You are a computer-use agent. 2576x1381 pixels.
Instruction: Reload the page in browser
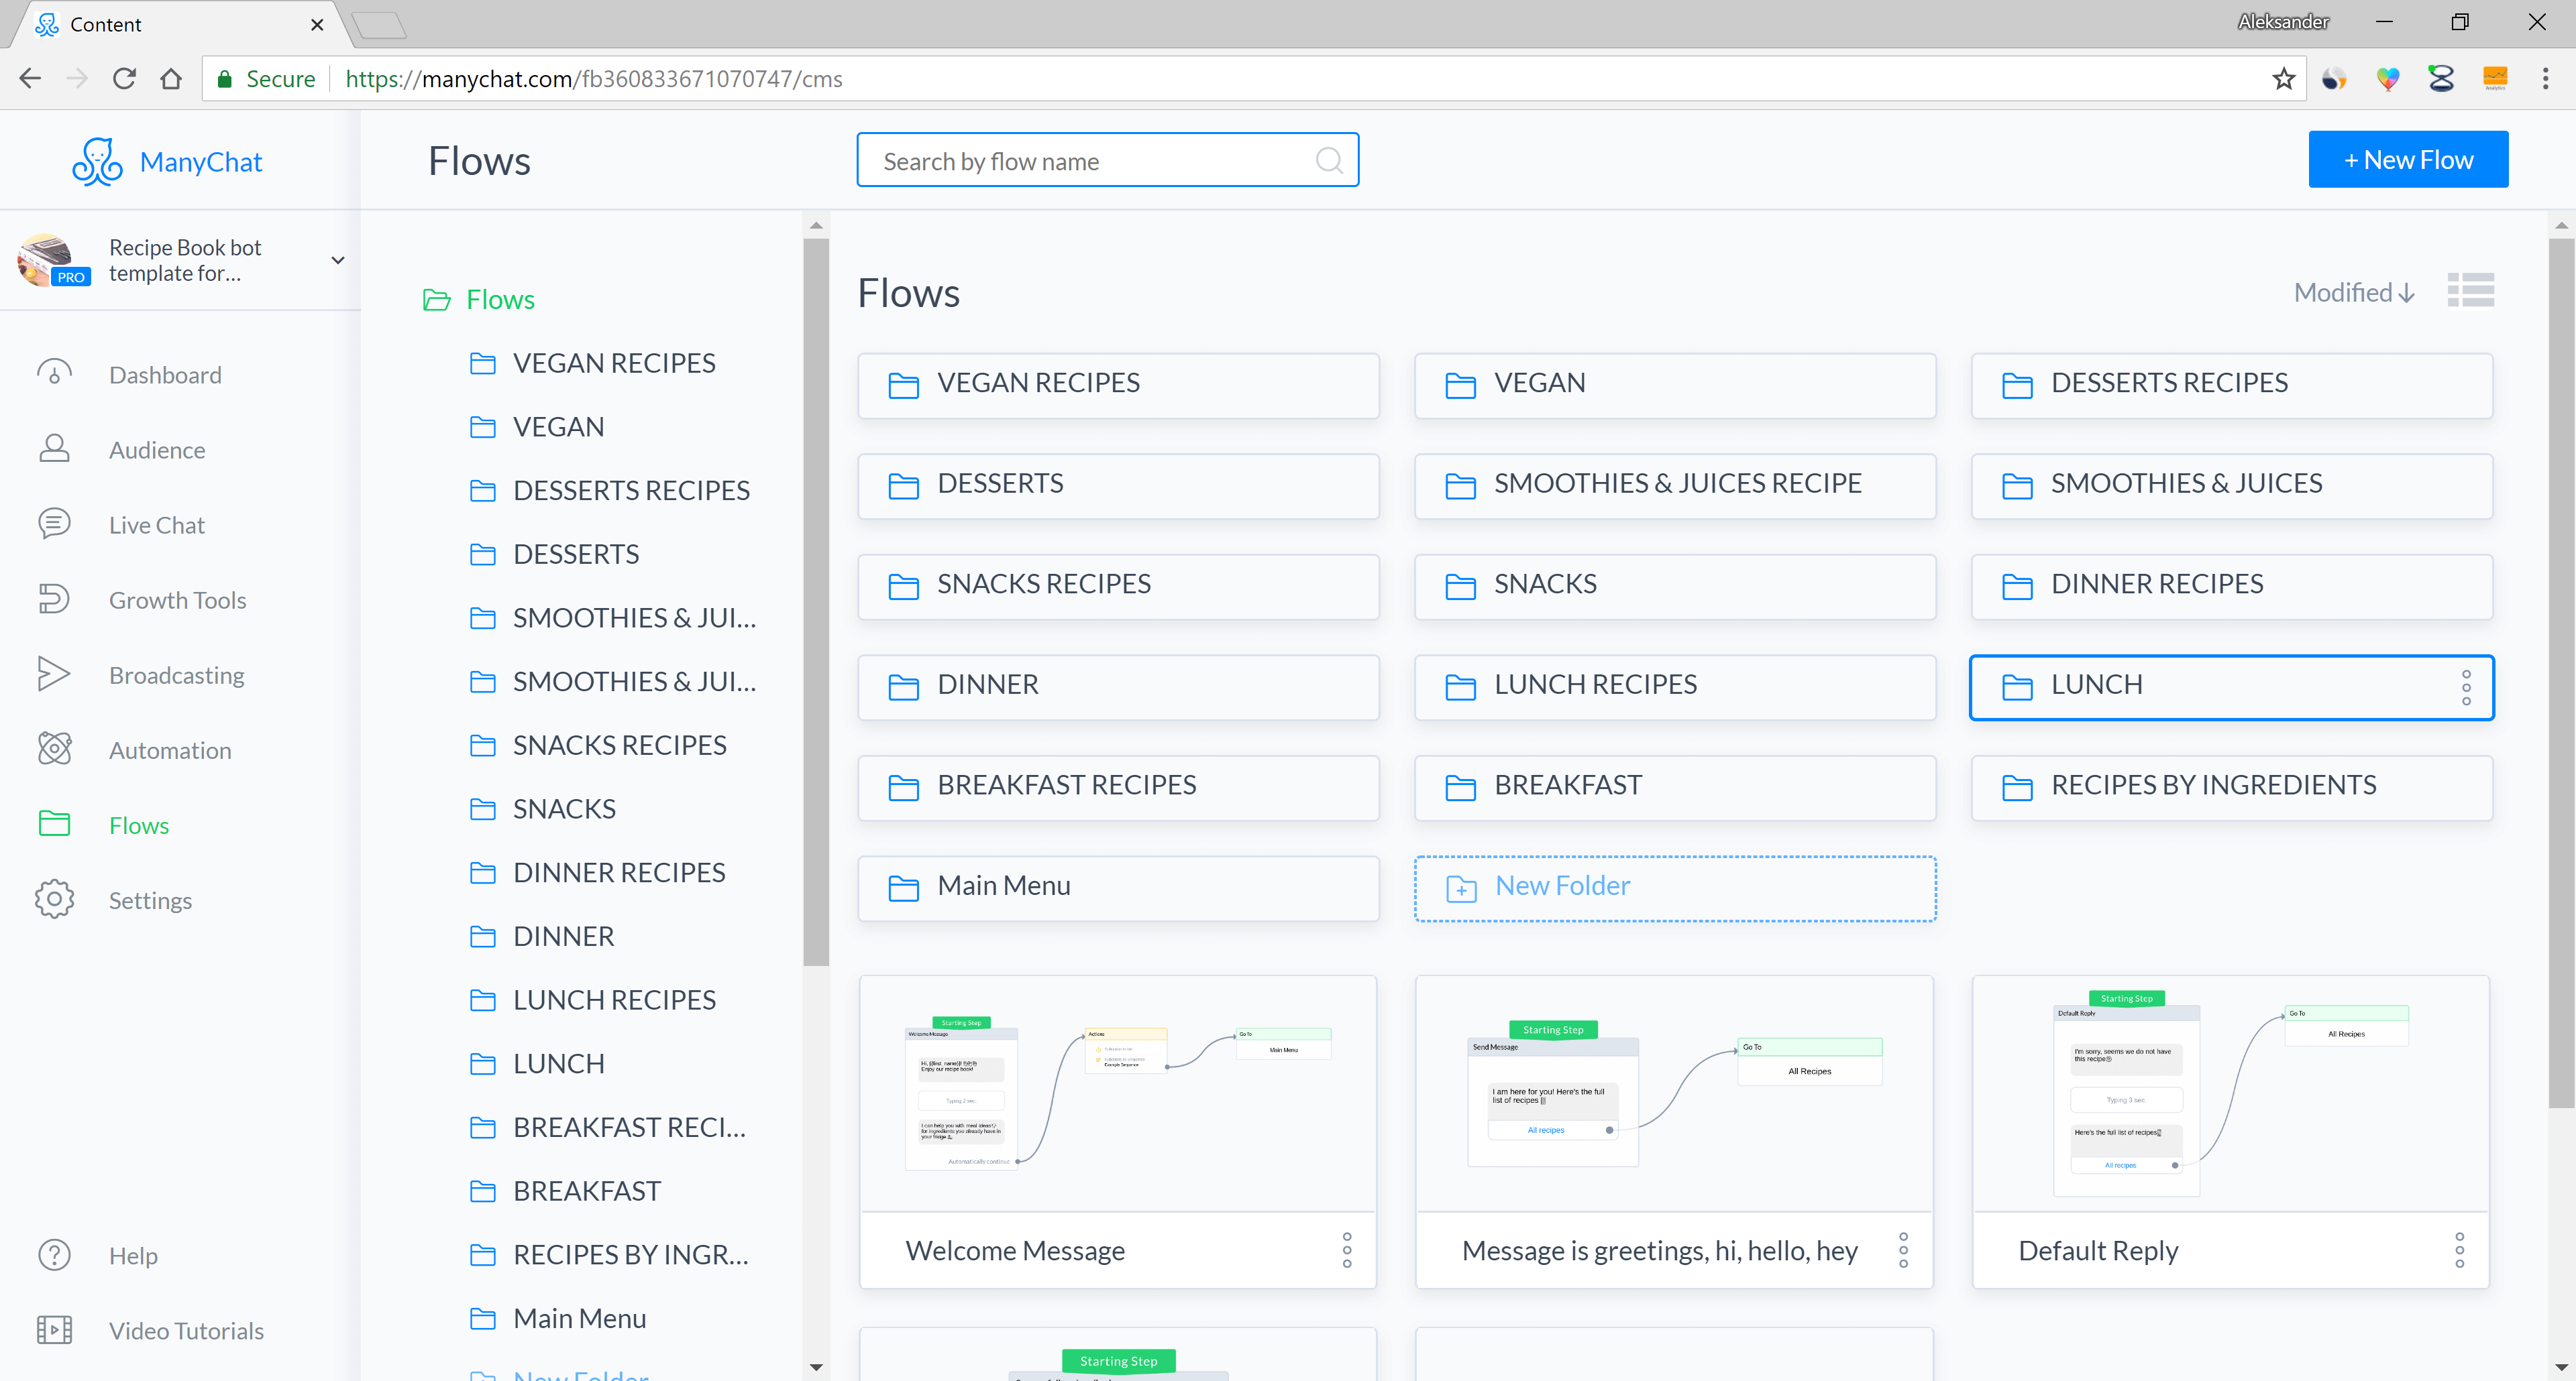(124, 78)
